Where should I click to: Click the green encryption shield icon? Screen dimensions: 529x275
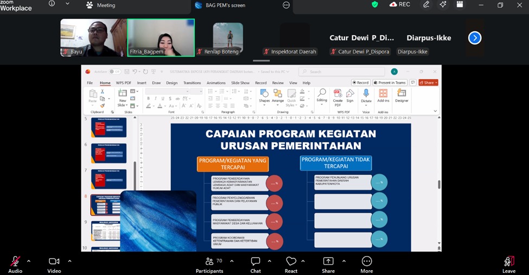375,4
